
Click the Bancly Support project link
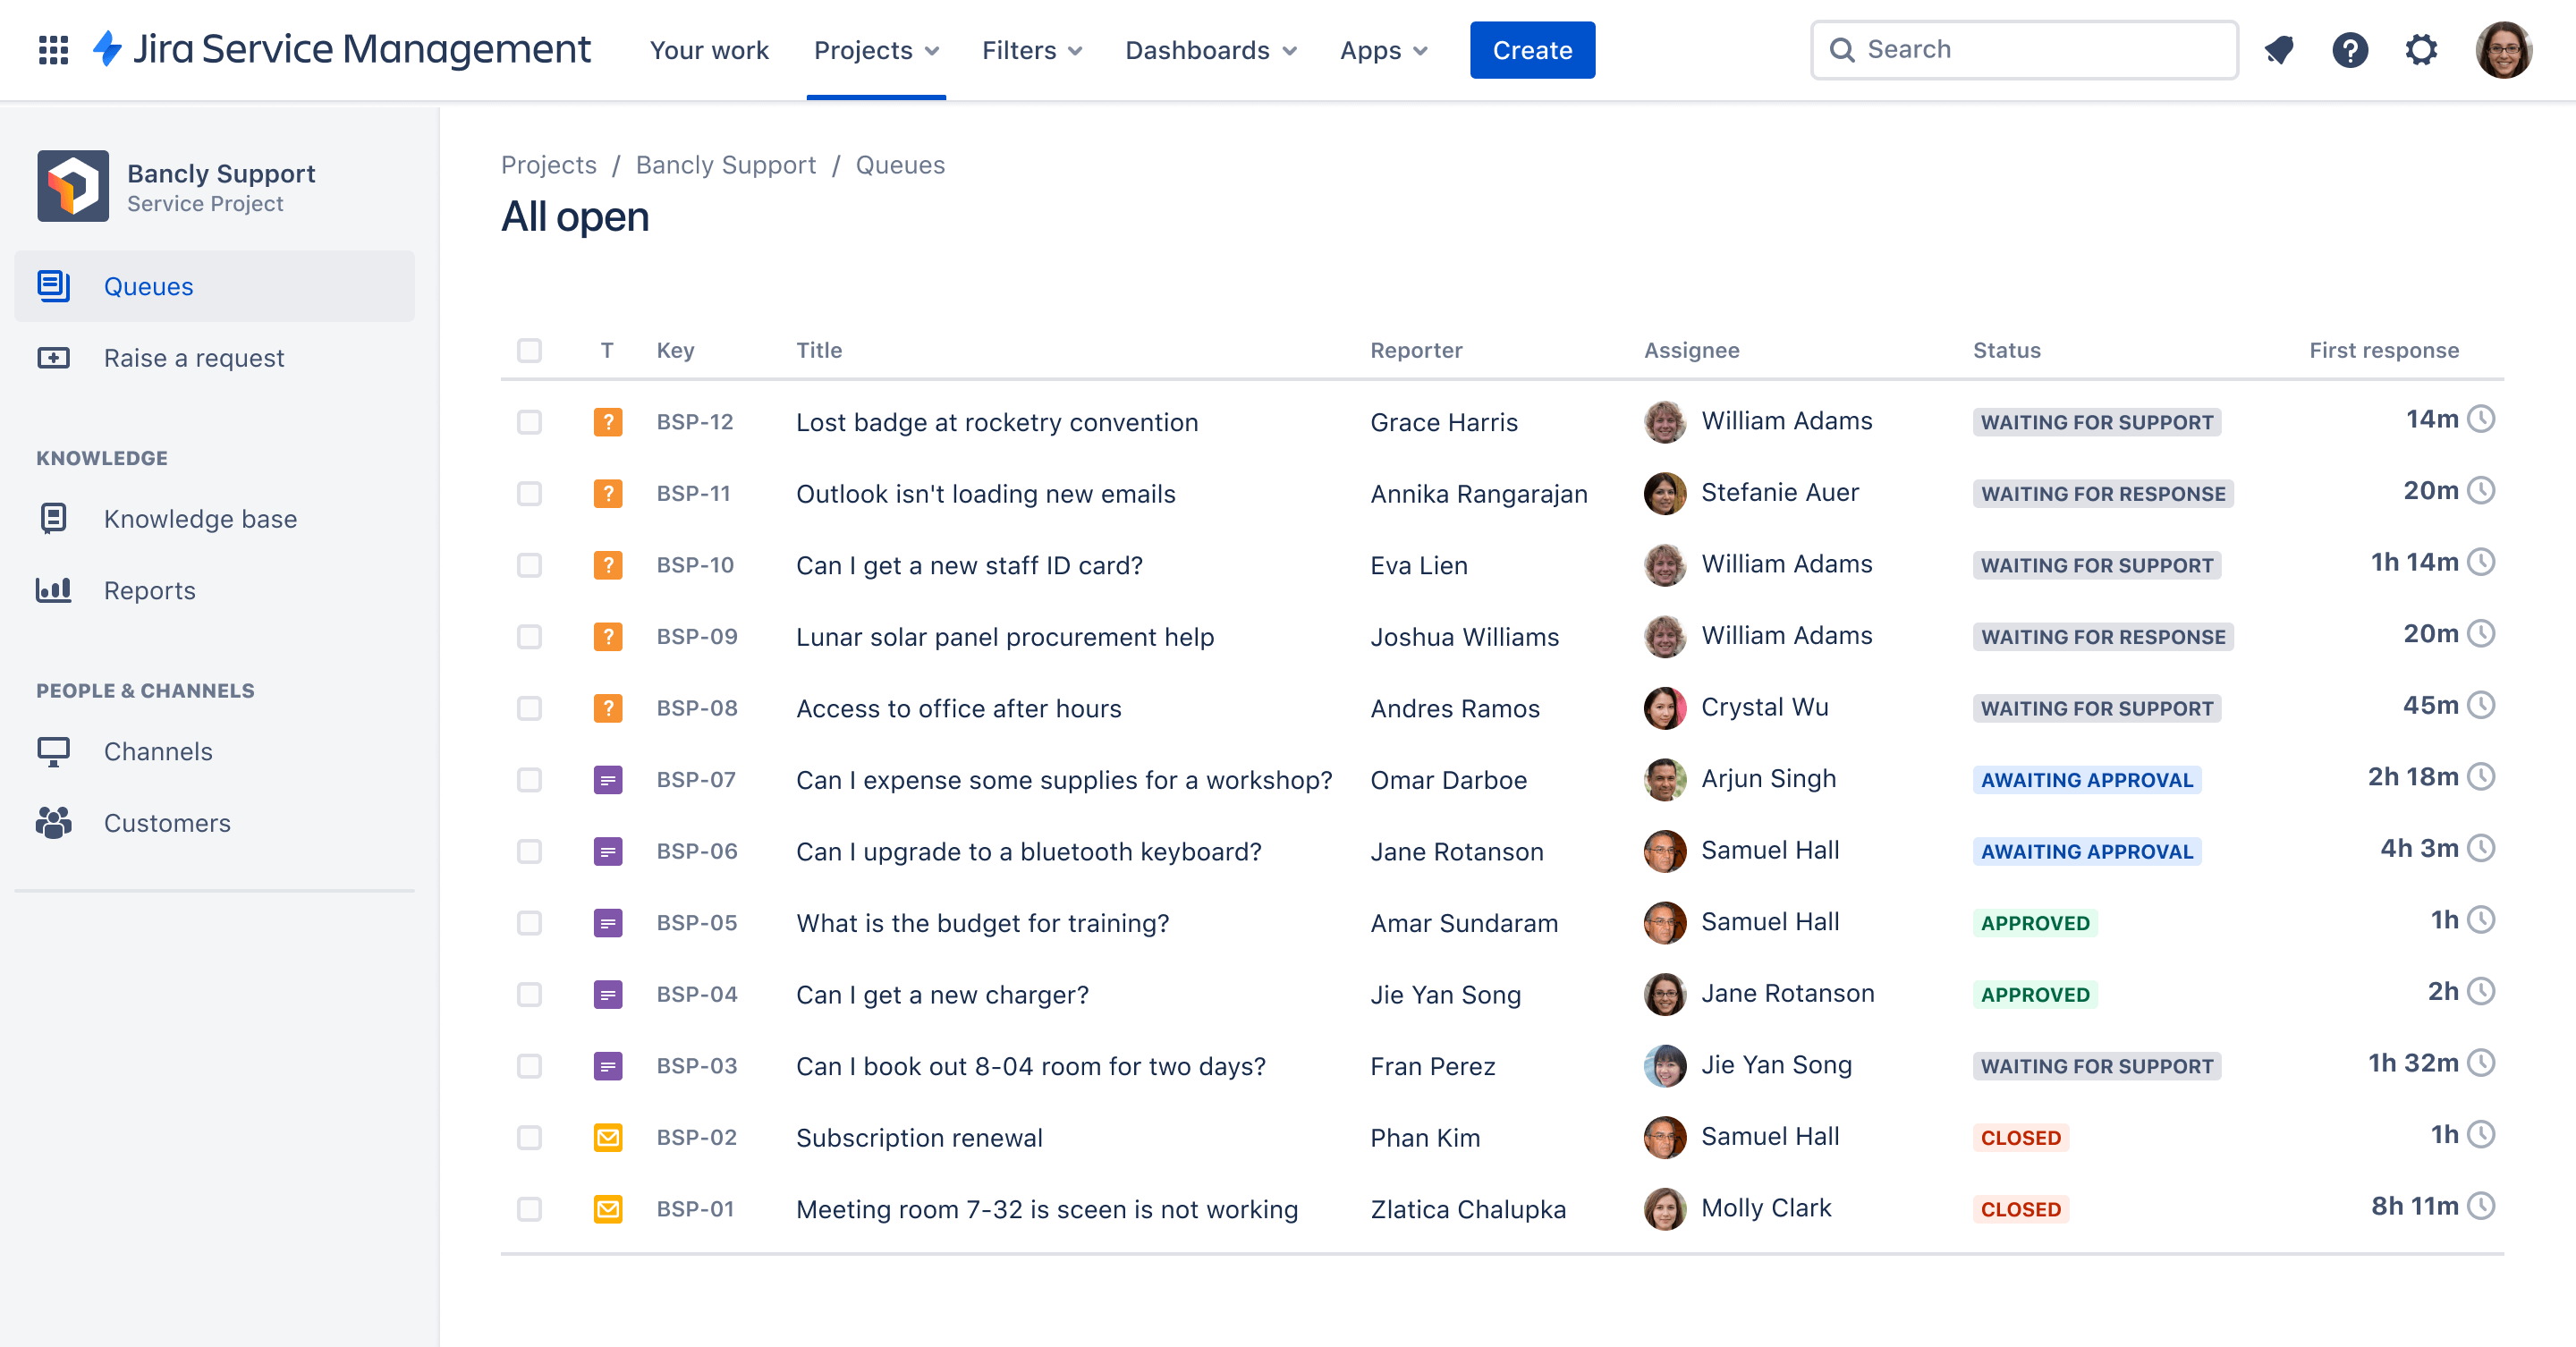(724, 164)
